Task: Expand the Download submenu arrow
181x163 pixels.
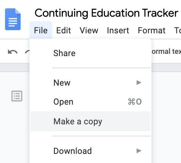Action: [139, 151]
